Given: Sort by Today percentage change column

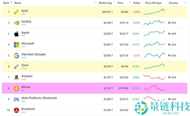Looking at the screenshot, I should 136,3.
